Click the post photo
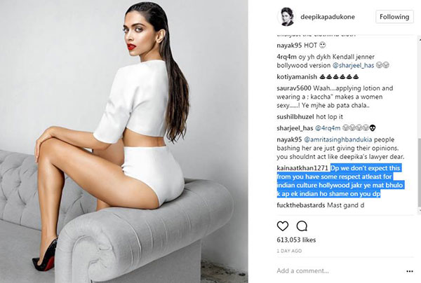Viewport: 421px width, 283px height. [x=123, y=141]
